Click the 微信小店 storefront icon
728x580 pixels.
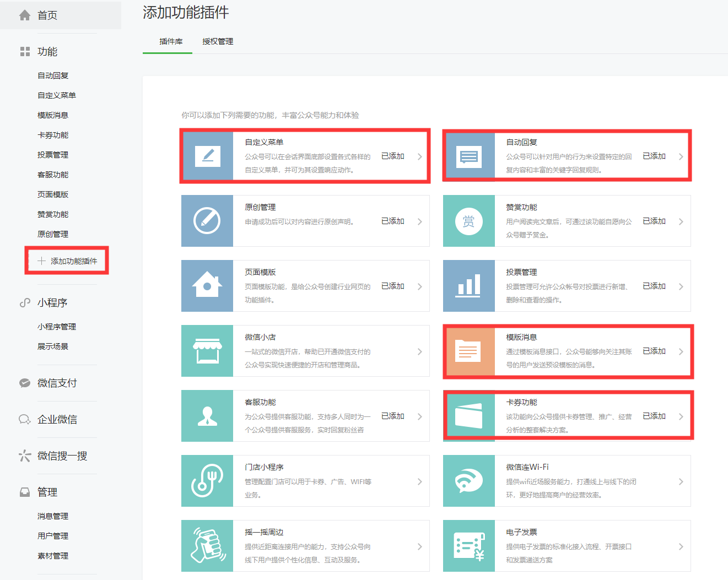click(207, 351)
